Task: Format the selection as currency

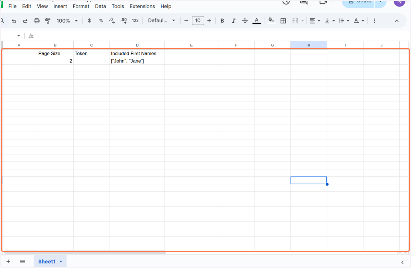Action: tap(89, 21)
